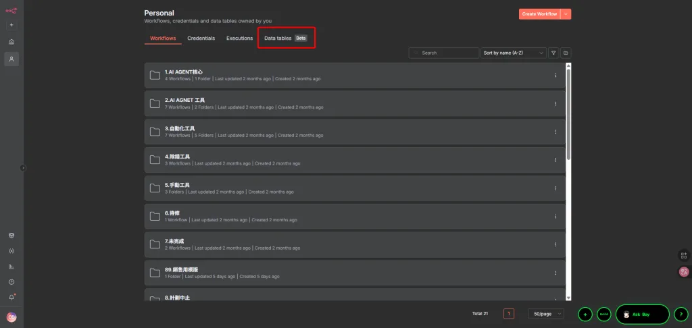Screen dimensions: 692x328
Task: Open the Personal project icon in sidebar
Action: [x=11, y=59]
